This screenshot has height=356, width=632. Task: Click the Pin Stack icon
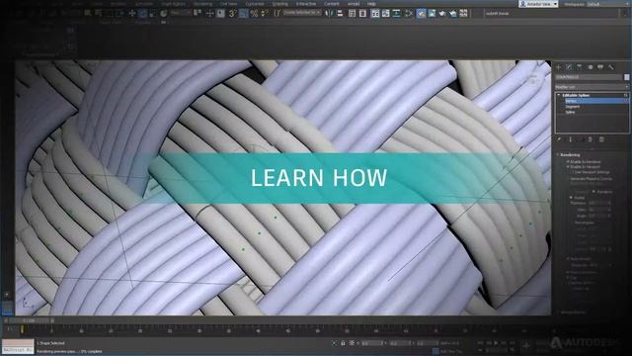(560, 139)
